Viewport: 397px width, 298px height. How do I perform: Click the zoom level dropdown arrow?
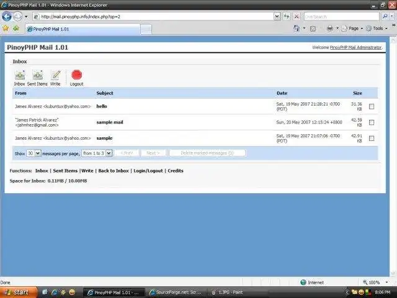pos(386,282)
